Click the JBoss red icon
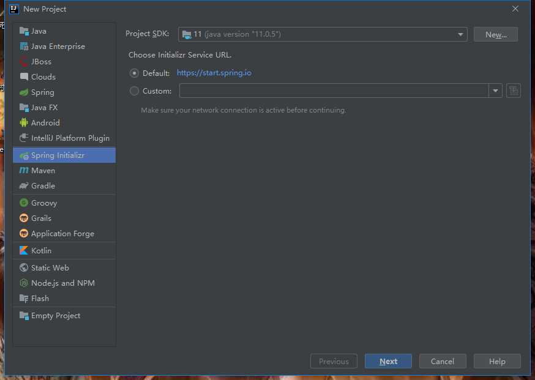Image resolution: width=535 pixels, height=380 pixels. [x=24, y=62]
